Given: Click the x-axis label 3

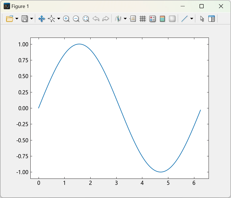Looking at the screenshot, I should click(116, 183).
